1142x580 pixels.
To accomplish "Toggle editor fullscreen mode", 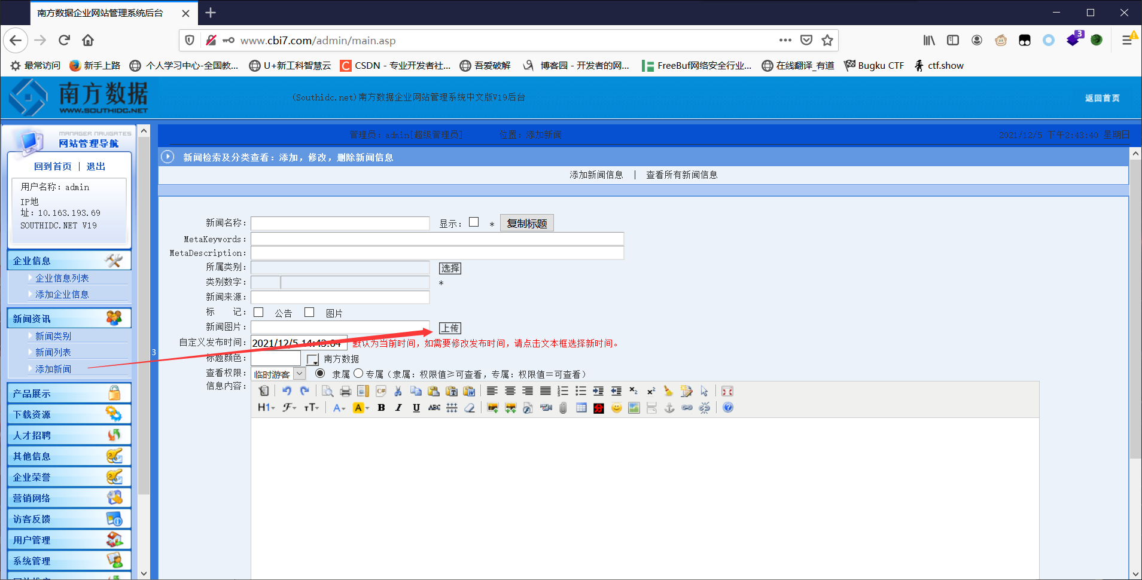I will 727,391.
